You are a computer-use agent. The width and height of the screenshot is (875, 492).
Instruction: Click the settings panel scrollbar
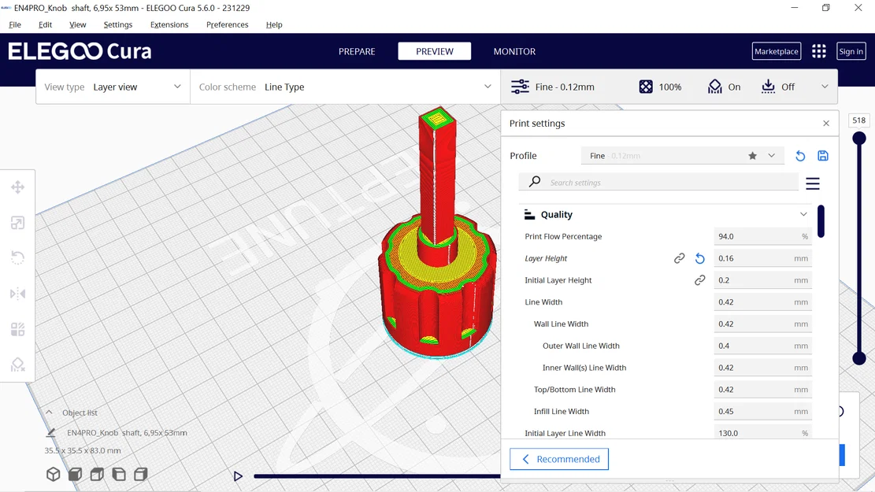(x=821, y=221)
